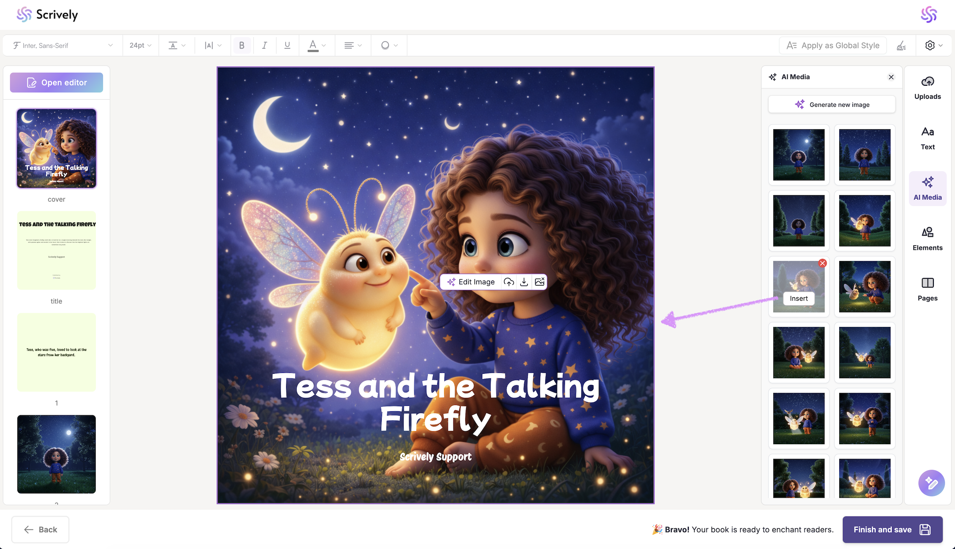Toggle italic formatting
Viewport: 955px width, 549px height.
tap(265, 45)
